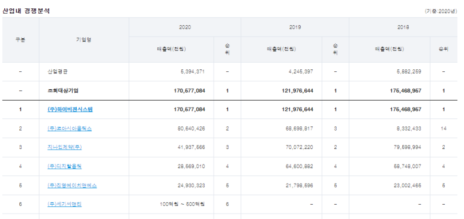Click 170,677,084 in the (주)하이비젼시스템 row
Viewport: 464px width, 219px height.
point(190,109)
